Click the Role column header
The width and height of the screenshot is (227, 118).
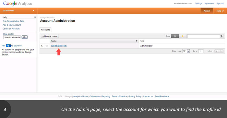point(182,41)
